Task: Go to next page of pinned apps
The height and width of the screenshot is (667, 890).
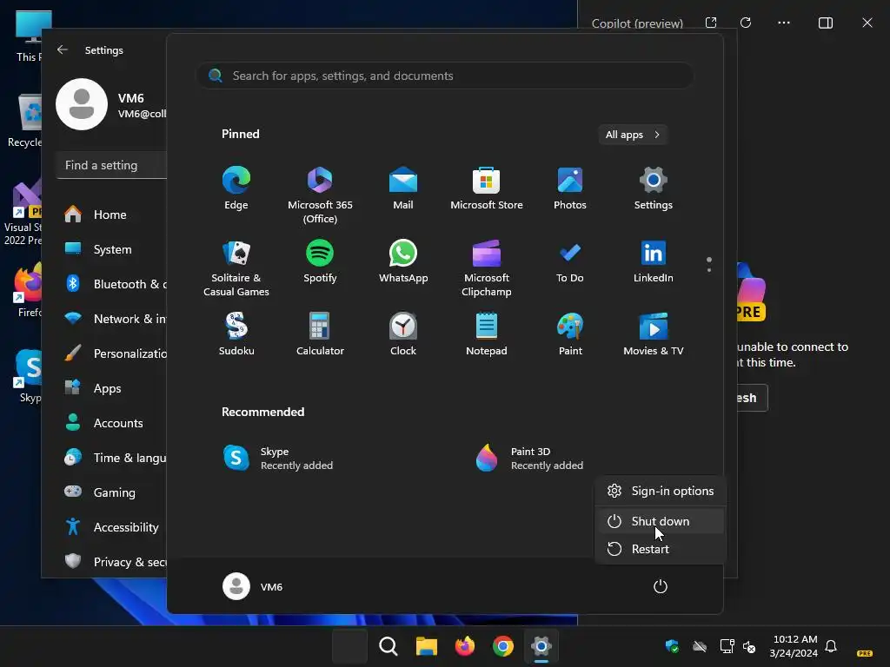Action: tap(709, 269)
